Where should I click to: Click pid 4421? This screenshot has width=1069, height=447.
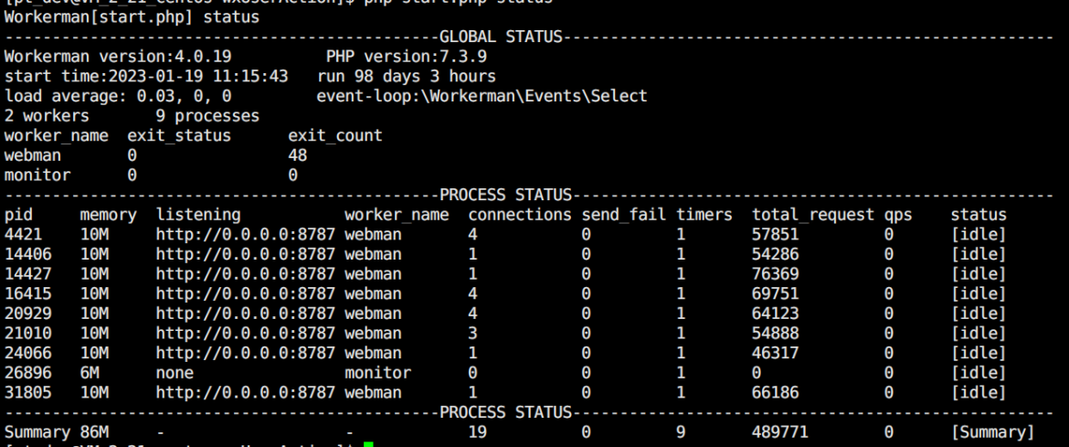coord(23,235)
